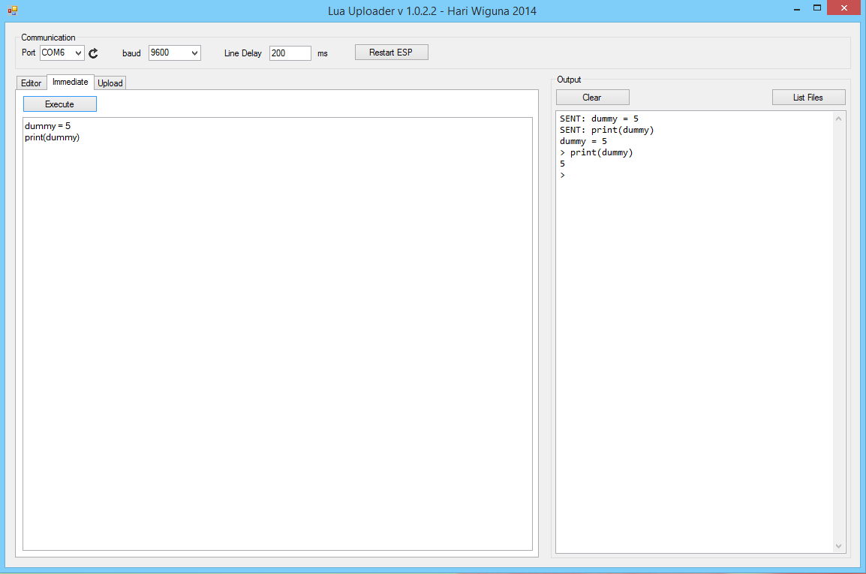The width and height of the screenshot is (866, 574).
Task: Click the refresh ports icon beside COM6
Action: click(93, 53)
